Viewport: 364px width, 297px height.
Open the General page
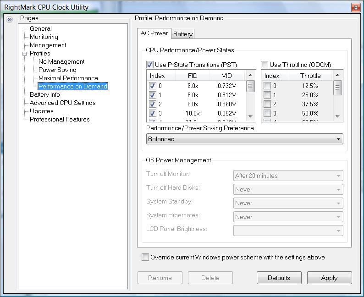tap(41, 28)
